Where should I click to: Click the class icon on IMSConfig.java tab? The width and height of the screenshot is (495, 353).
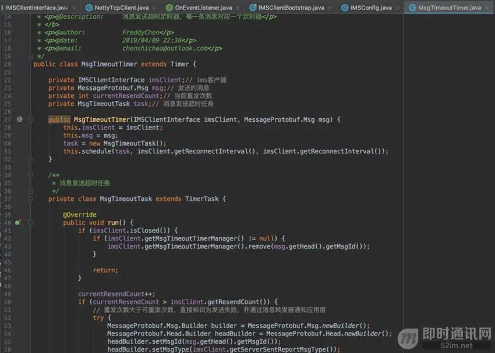(x=345, y=8)
